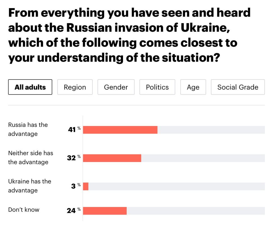Click the 32 percent value
This screenshot has height=225, width=273.
pyautogui.click(x=74, y=158)
